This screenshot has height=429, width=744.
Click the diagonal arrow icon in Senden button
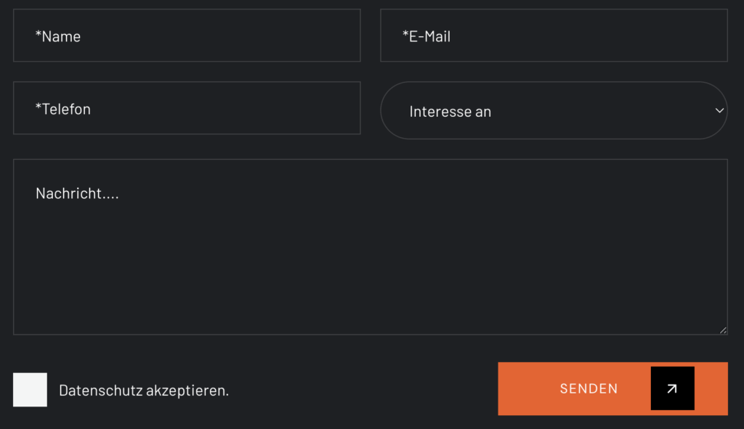[672, 388]
